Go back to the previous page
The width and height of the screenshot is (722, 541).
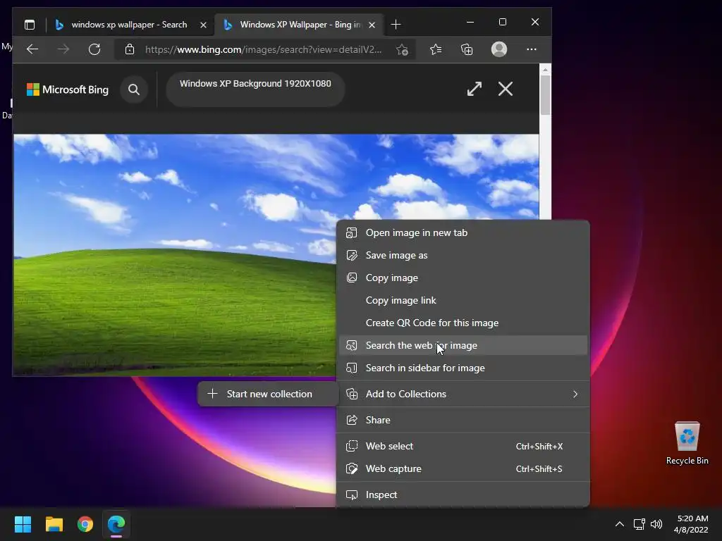(x=32, y=49)
